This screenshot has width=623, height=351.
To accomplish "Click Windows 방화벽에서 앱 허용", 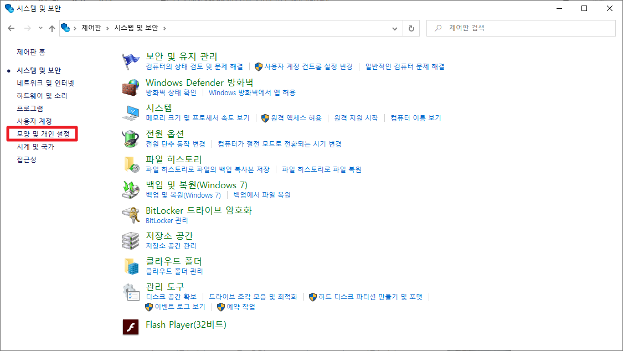I will click(252, 92).
